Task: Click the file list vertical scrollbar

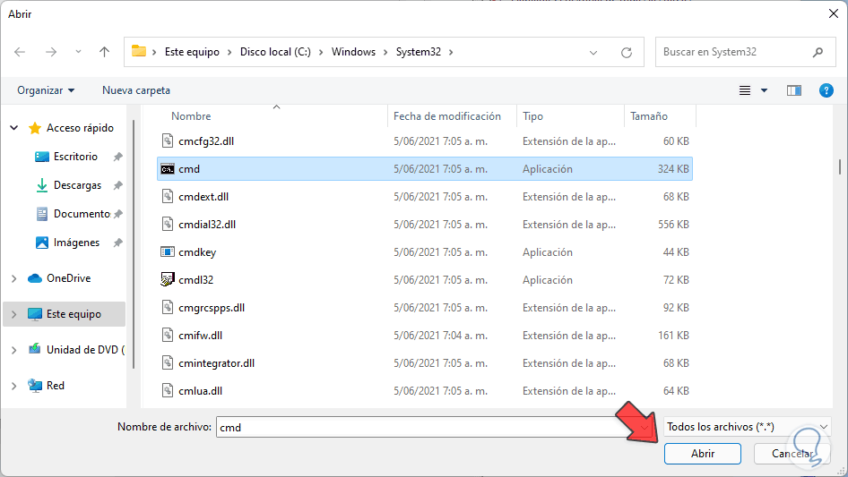Action: pyautogui.click(x=839, y=167)
